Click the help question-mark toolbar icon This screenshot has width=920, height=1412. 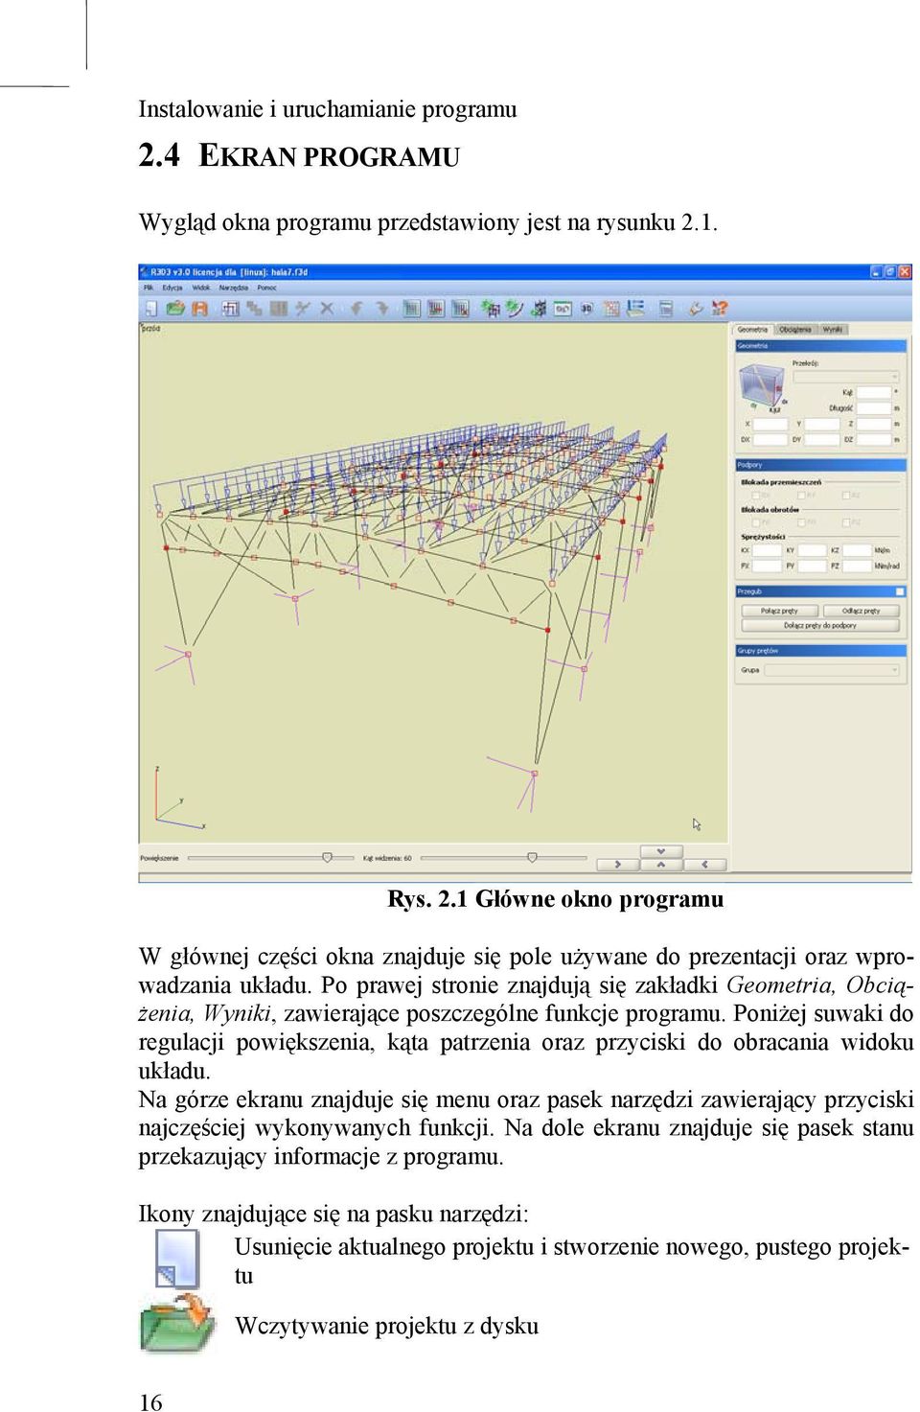tap(719, 309)
